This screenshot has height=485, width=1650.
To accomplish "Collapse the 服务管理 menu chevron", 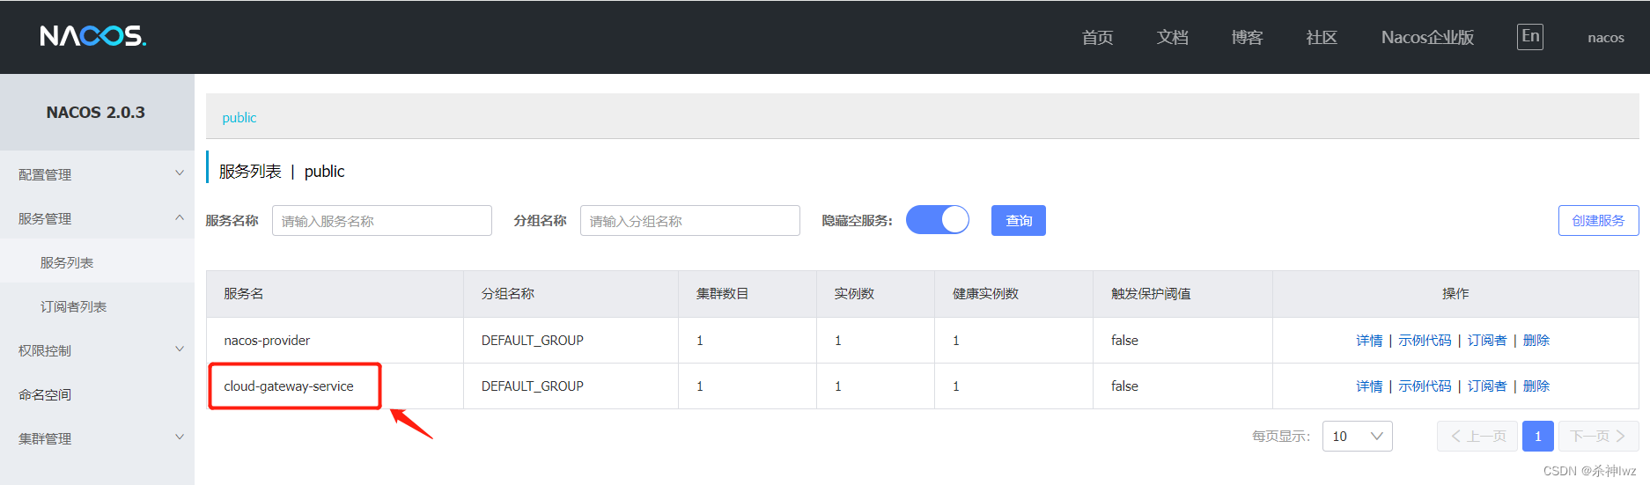I will tap(180, 217).
